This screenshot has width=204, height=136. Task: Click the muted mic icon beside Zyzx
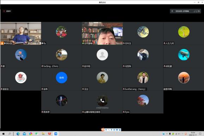(124, 112)
